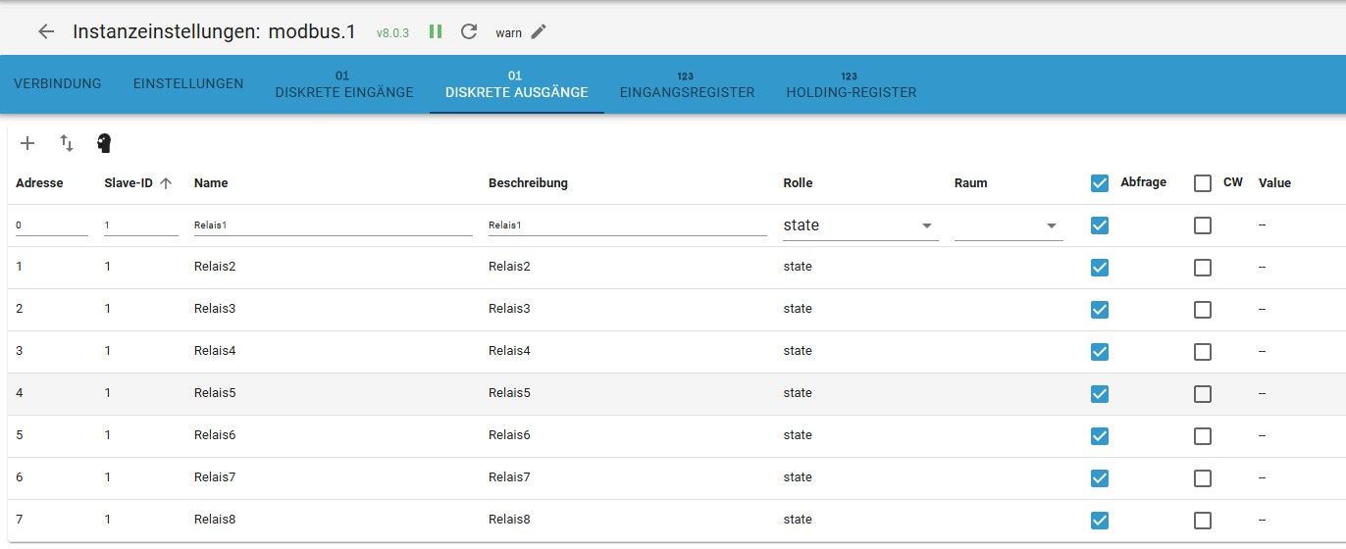
Task: Toggle expert mode head icon
Action: (x=104, y=143)
